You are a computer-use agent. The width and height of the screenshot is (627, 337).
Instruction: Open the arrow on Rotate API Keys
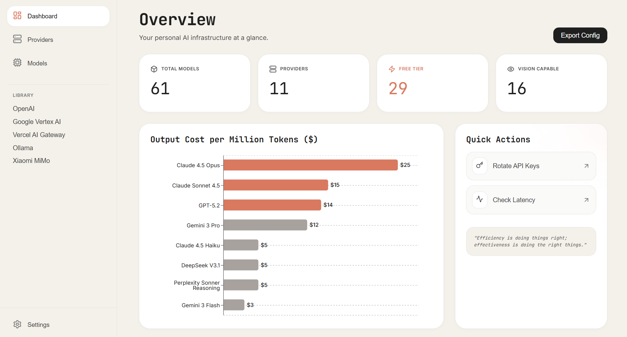pyautogui.click(x=586, y=166)
